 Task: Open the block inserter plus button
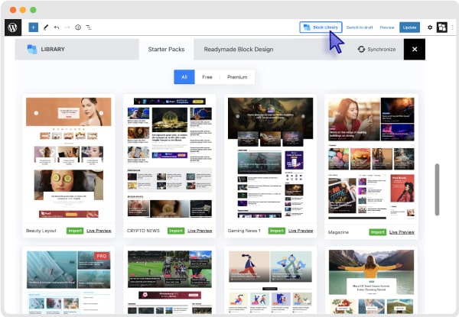point(33,27)
